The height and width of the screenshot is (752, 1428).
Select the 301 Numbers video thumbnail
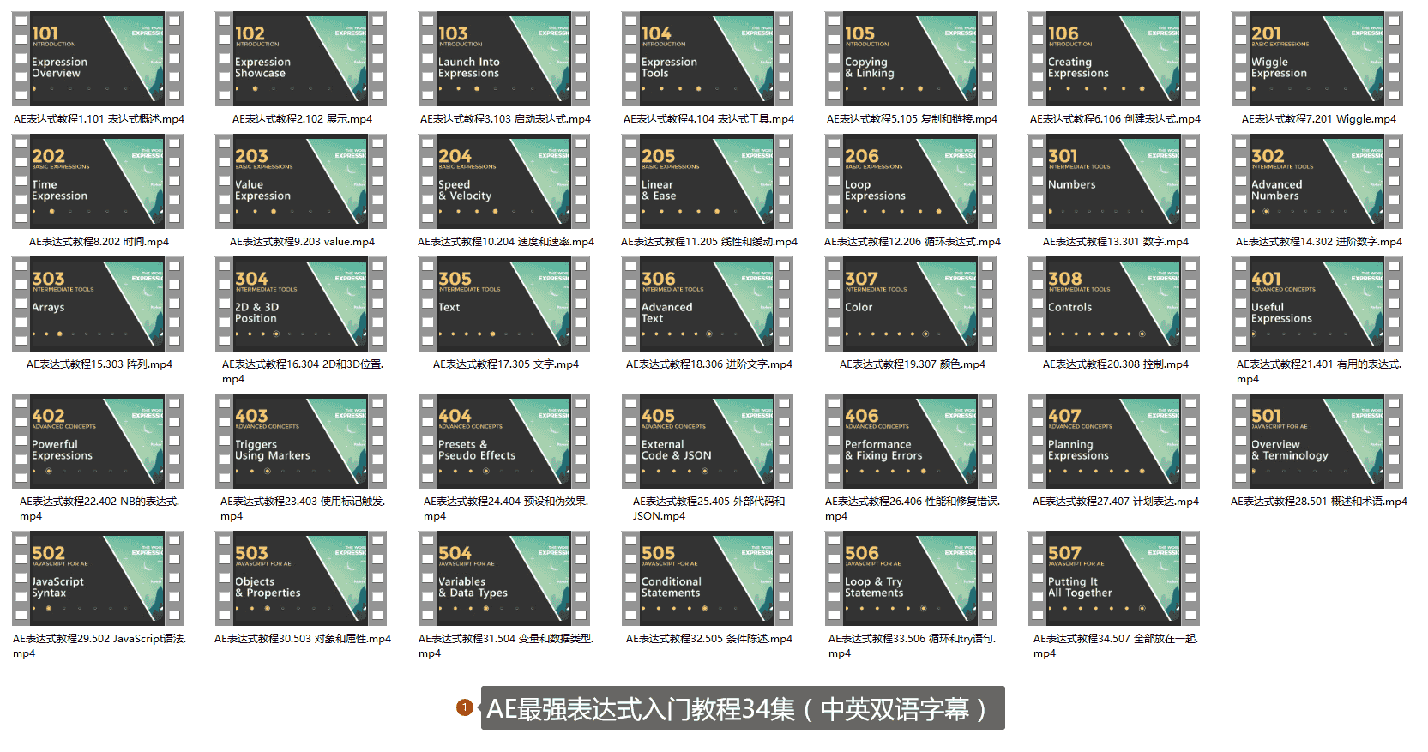point(1114,182)
